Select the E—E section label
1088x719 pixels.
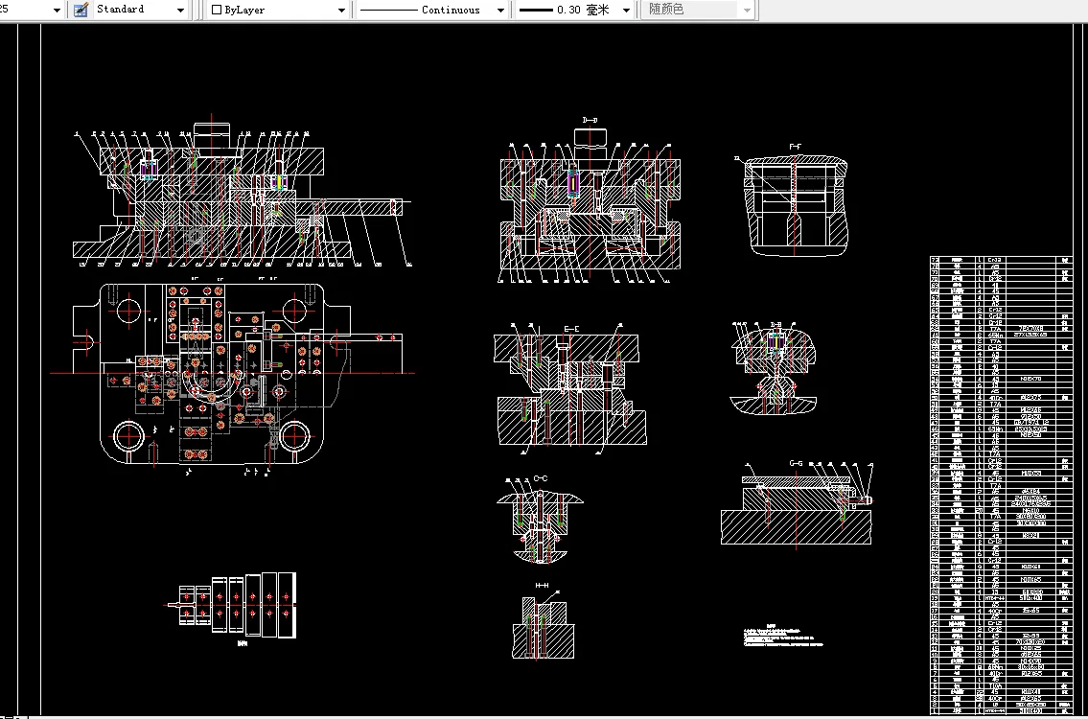(571, 328)
